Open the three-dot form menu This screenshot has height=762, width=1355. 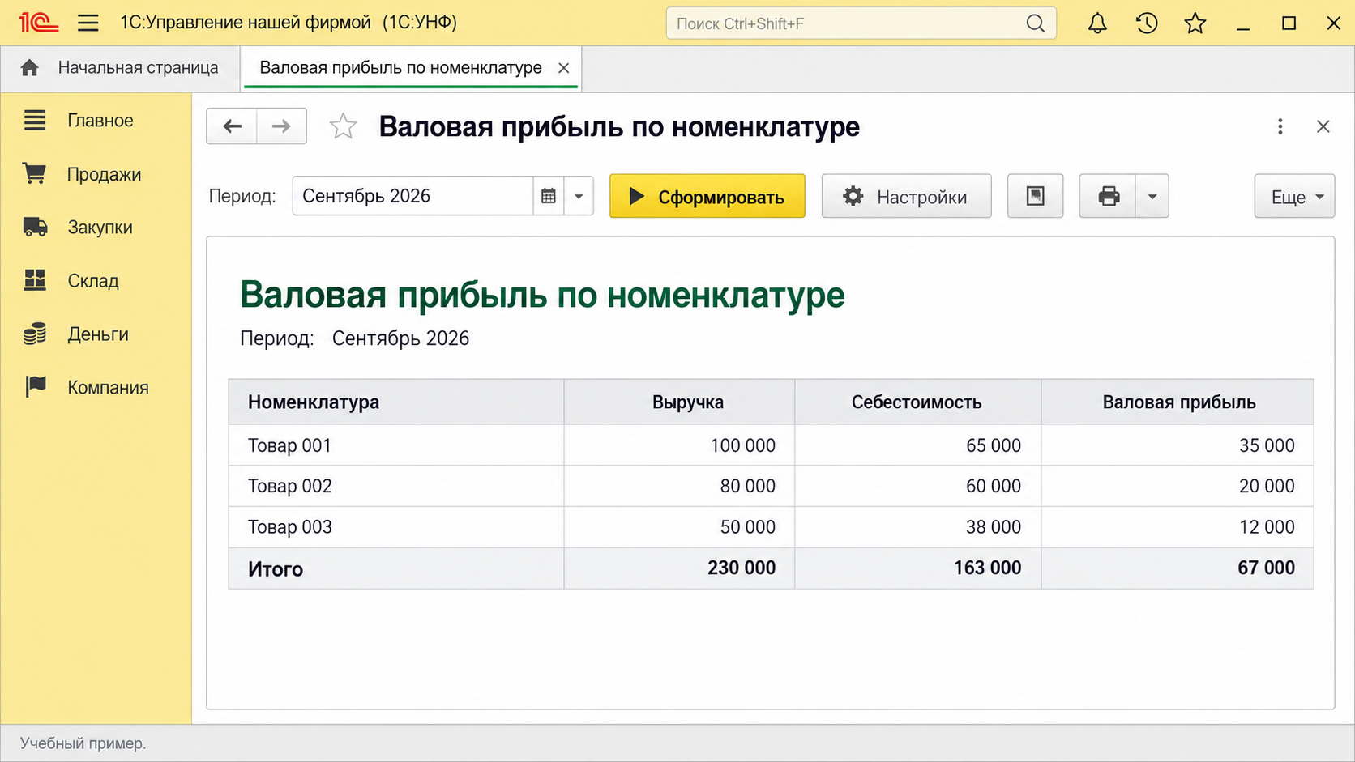coord(1280,126)
